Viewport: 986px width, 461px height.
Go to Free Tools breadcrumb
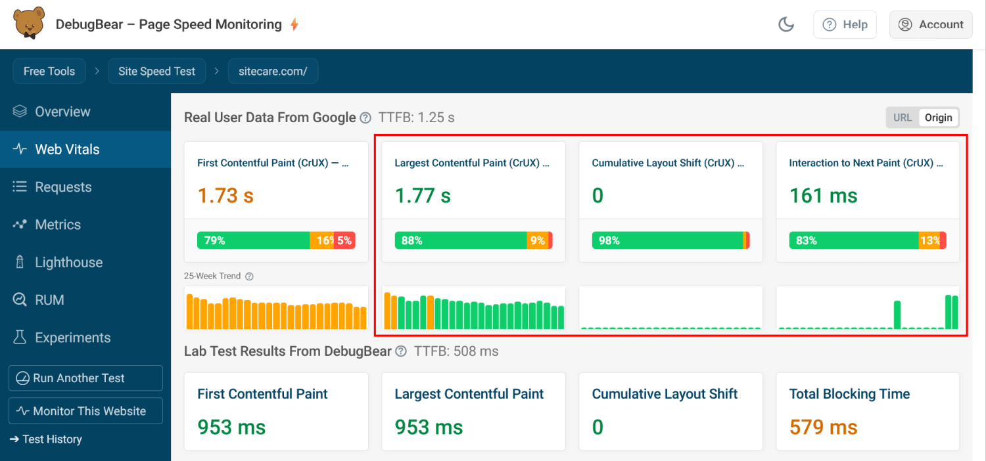point(49,71)
